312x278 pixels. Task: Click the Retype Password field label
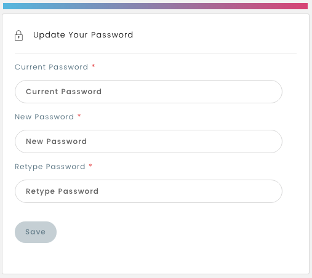(x=50, y=167)
